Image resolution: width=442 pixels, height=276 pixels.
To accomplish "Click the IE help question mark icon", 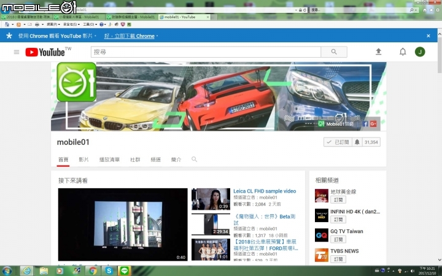I will pyautogui.click(x=101, y=25).
